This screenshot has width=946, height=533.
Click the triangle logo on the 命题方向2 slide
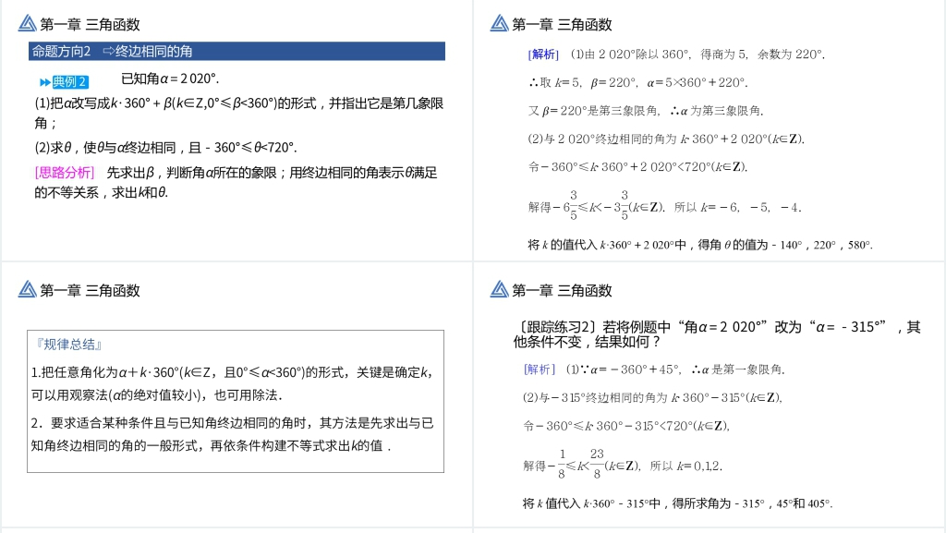27,23
